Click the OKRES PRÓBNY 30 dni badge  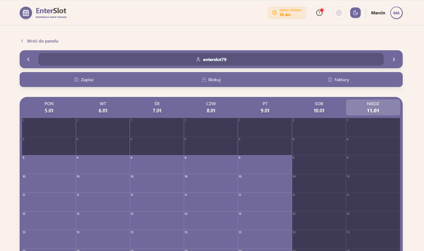(x=287, y=13)
